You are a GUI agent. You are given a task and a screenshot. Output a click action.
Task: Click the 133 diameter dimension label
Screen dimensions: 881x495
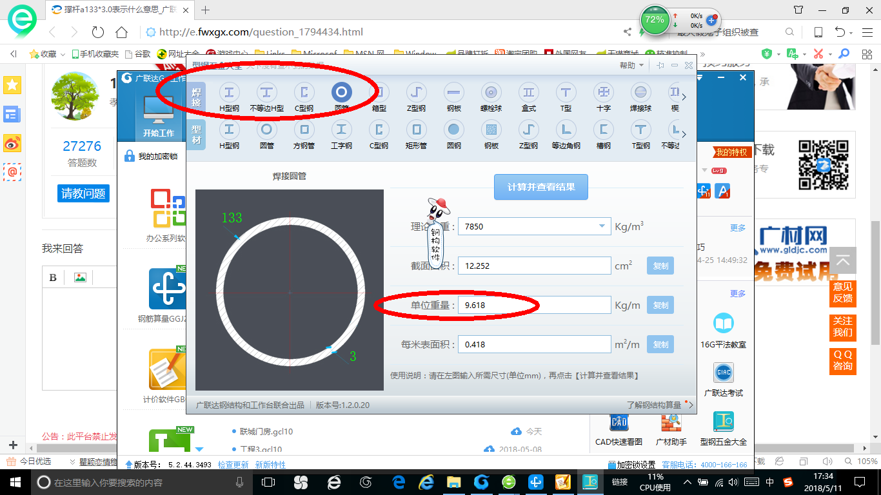point(232,218)
